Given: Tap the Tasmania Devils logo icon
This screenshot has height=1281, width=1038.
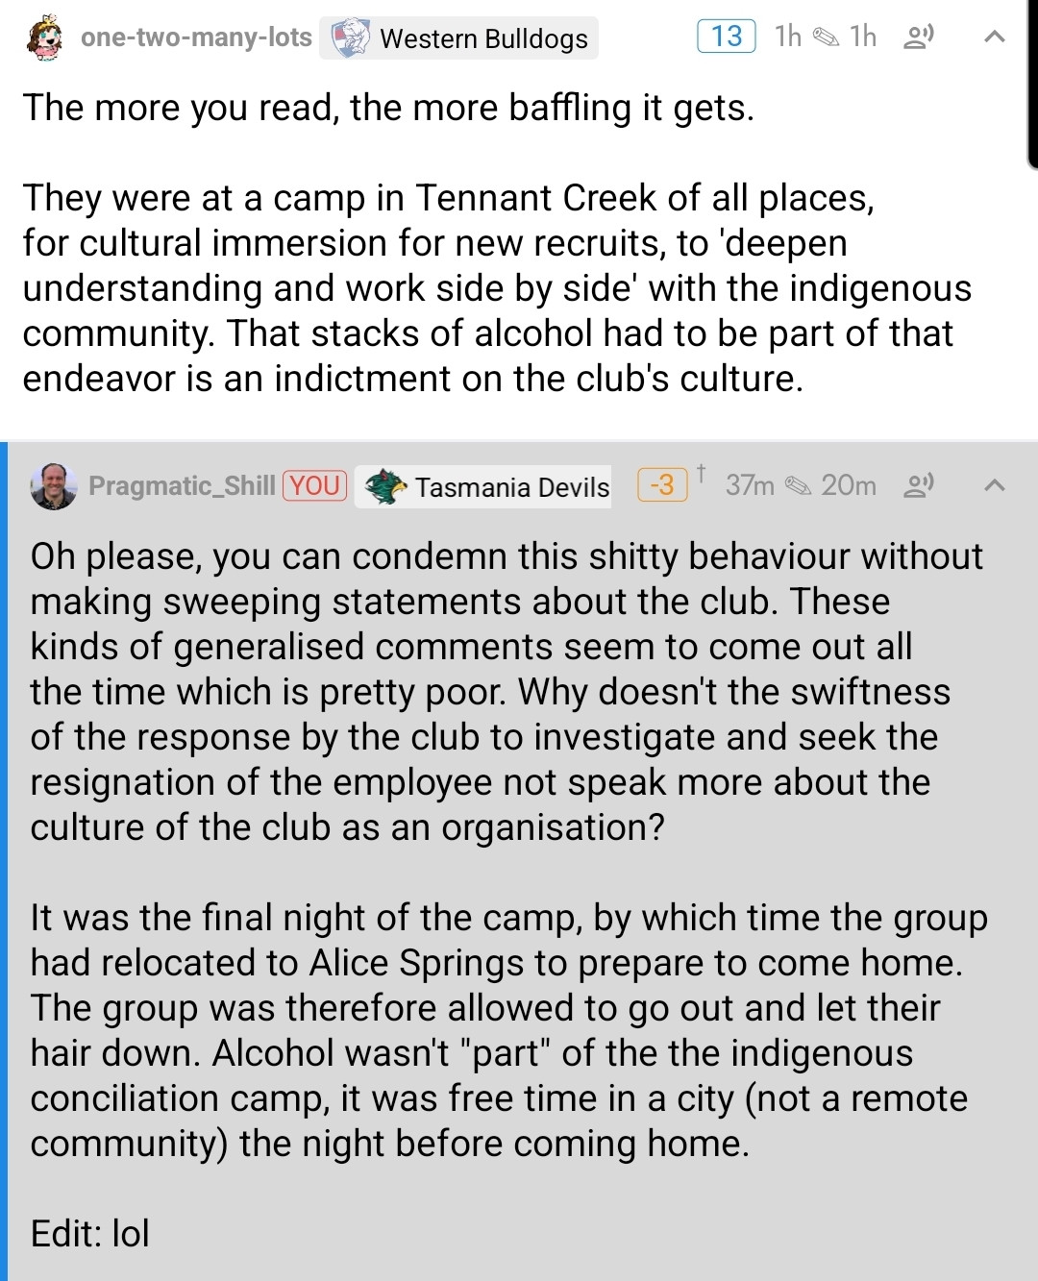Looking at the screenshot, I should (x=385, y=486).
